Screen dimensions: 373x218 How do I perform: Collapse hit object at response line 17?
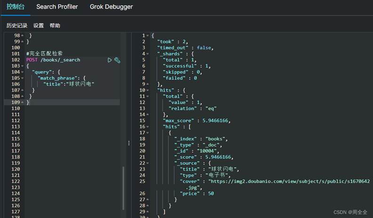pos(147,133)
